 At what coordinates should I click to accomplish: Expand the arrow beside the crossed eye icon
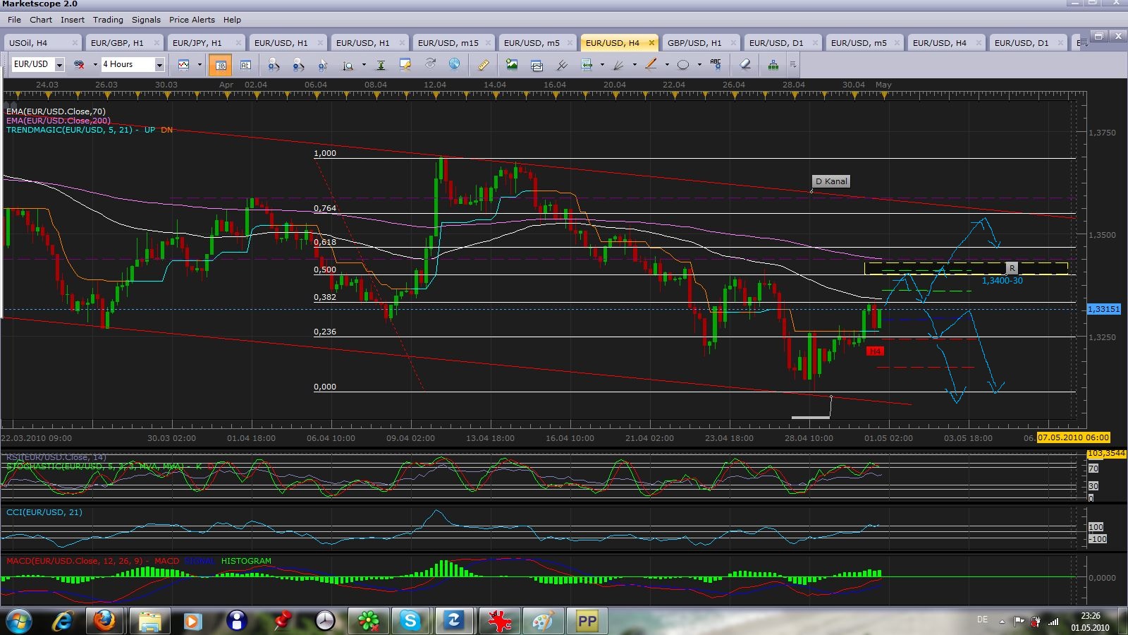[94, 65]
